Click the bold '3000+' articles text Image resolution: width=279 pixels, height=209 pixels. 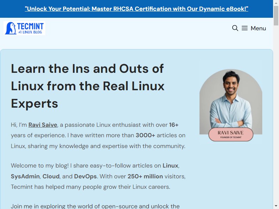pyautogui.click(x=145, y=135)
